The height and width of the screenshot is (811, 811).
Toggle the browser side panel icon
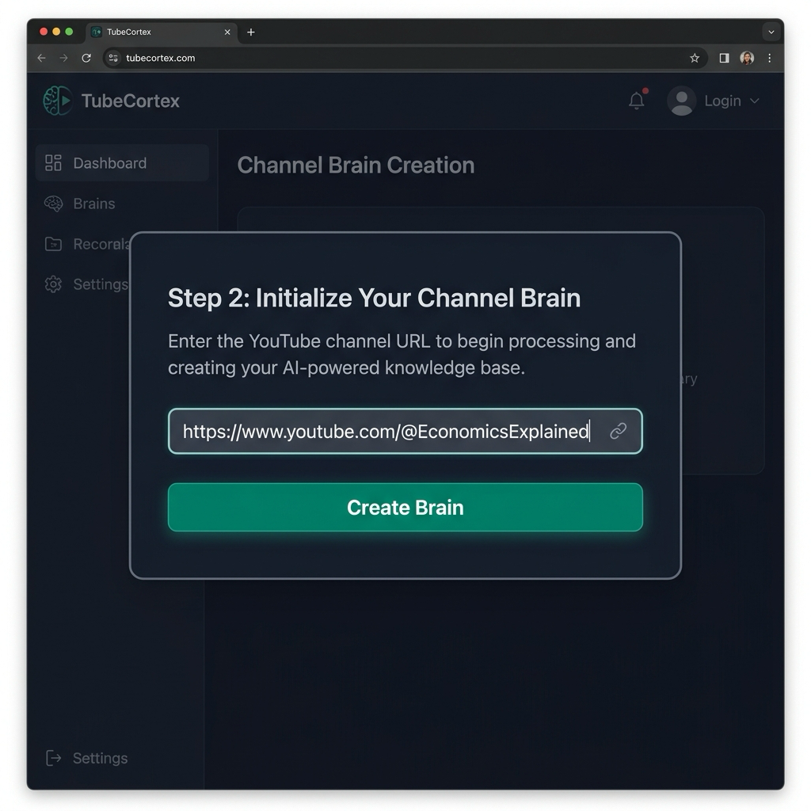[x=724, y=58]
